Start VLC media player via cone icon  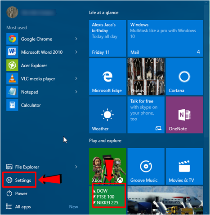(x=12, y=78)
